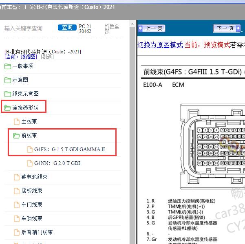This screenshot has height=244, width=245.
Task: Open the 后备箱门线束 document
Action: 37,232
